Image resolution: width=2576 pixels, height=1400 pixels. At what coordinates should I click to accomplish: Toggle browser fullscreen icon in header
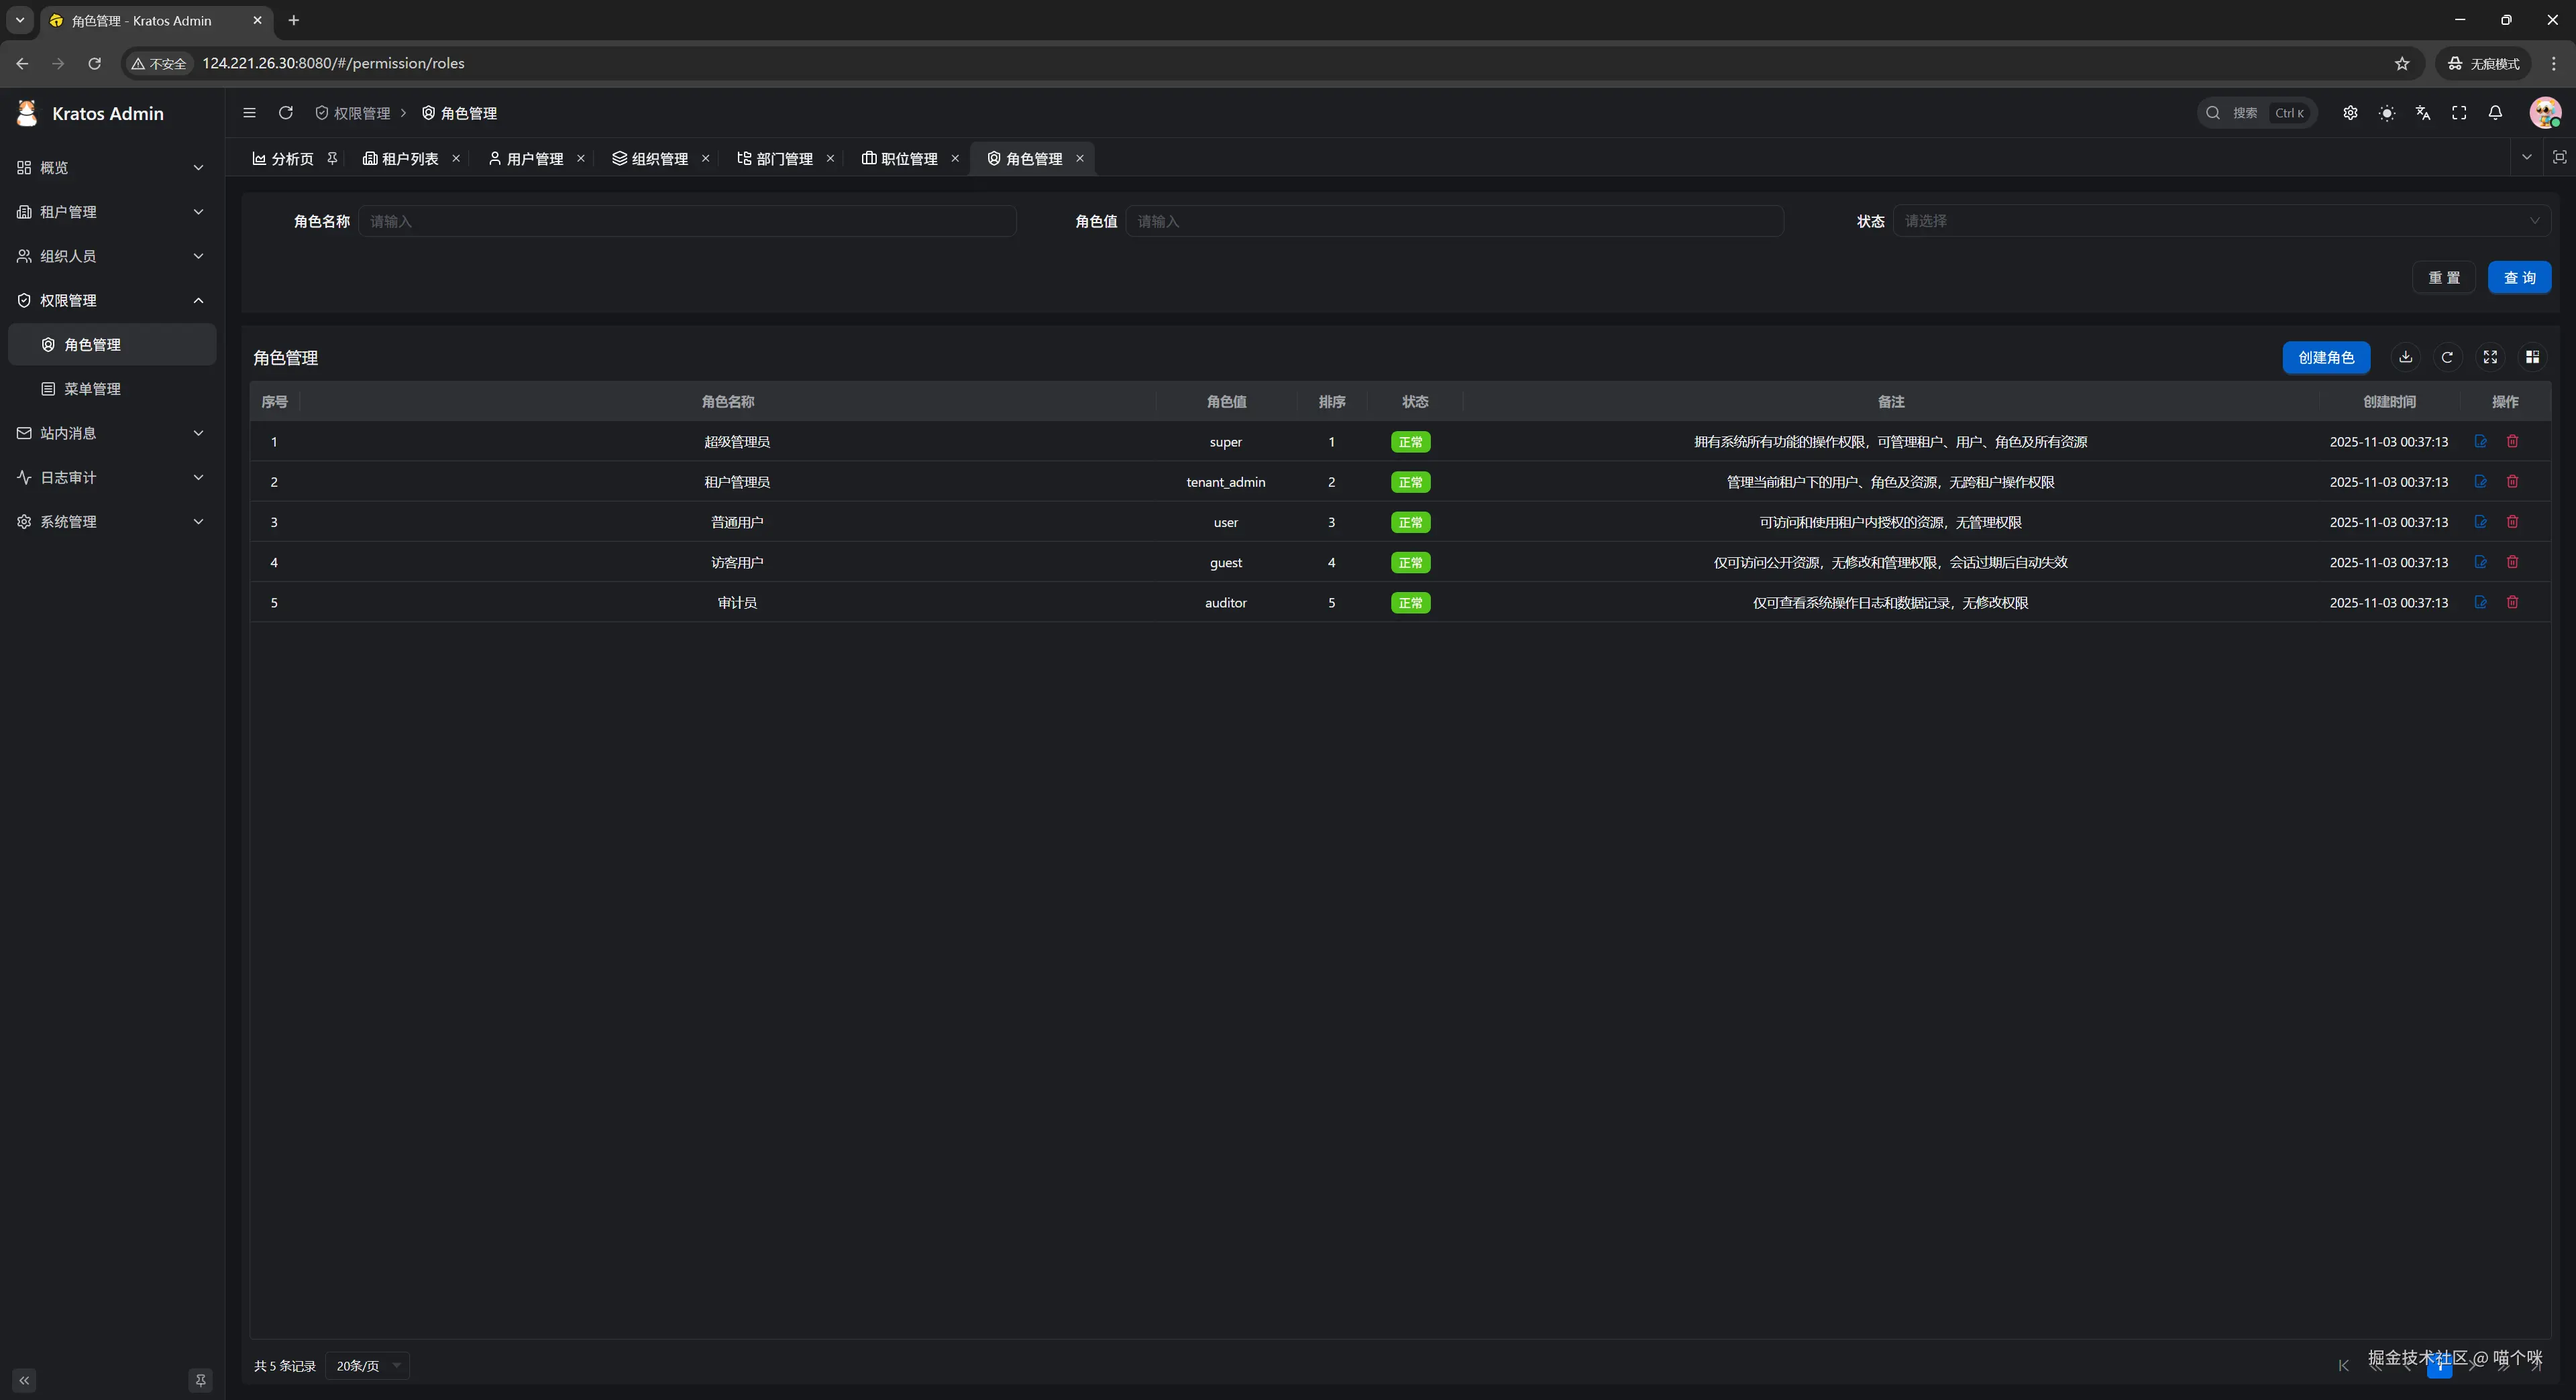tap(2459, 113)
